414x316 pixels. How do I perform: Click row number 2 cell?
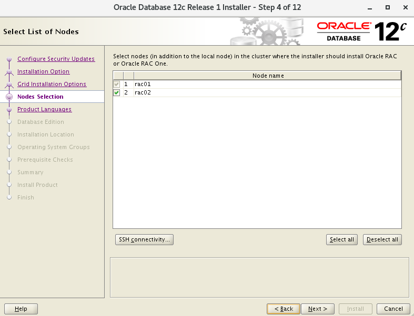tap(128, 92)
